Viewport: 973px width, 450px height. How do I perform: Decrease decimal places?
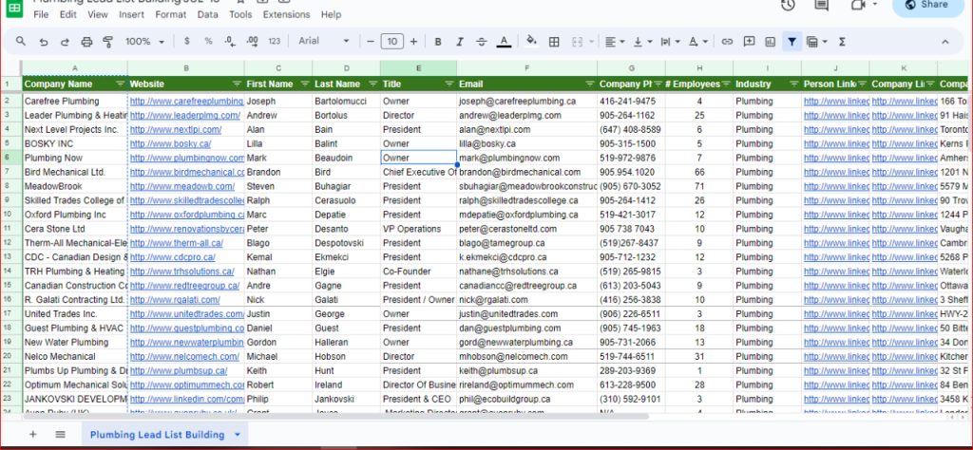pos(230,42)
